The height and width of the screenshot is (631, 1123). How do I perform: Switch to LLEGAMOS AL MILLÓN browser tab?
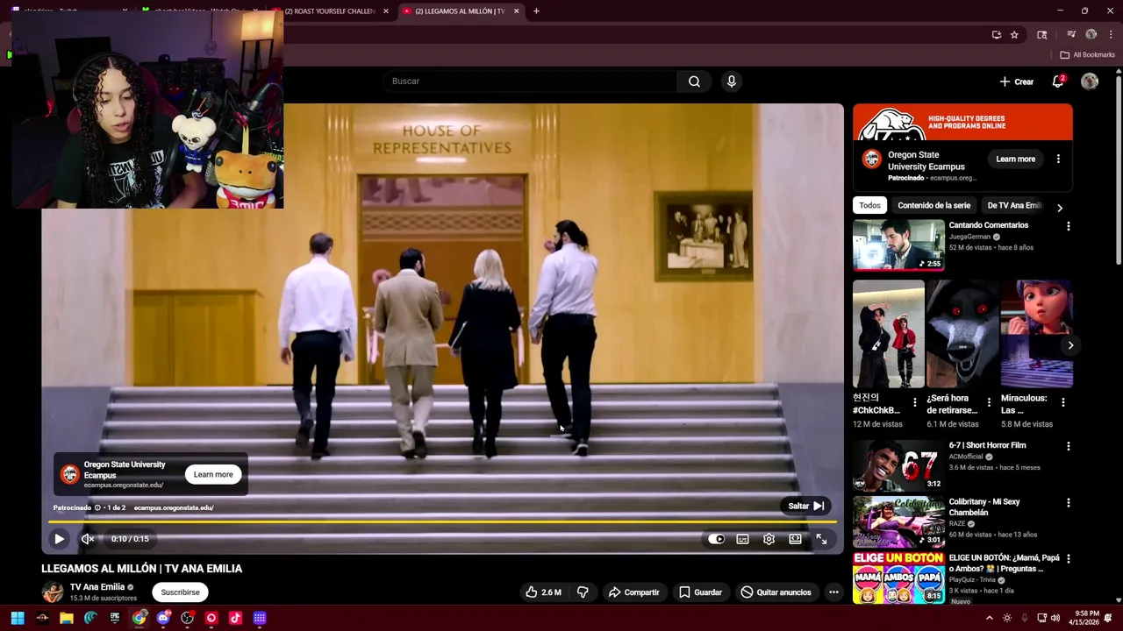coord(460,11)
